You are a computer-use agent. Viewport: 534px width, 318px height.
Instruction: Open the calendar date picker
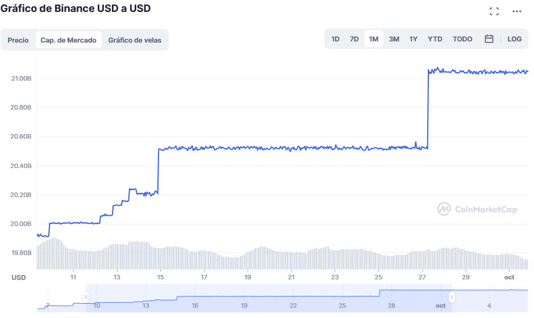click(489, 39)
